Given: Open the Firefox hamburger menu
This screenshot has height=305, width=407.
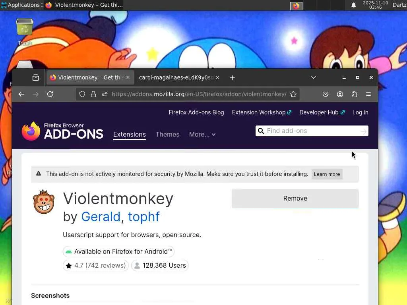Looking at the screenshot, I should click(x=368, y=94).
